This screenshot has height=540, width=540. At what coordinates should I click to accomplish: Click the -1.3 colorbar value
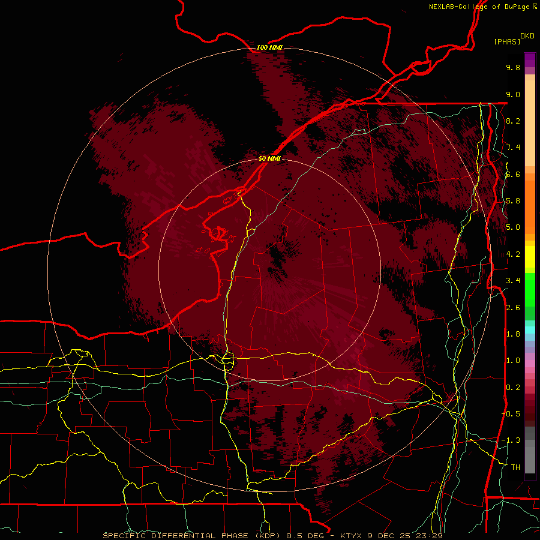[x=511, y=440]
